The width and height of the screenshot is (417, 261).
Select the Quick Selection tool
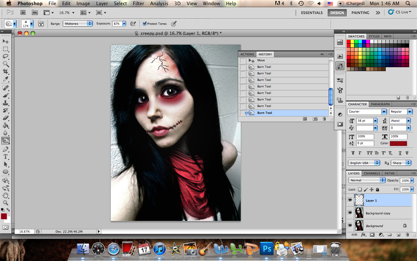6,64
